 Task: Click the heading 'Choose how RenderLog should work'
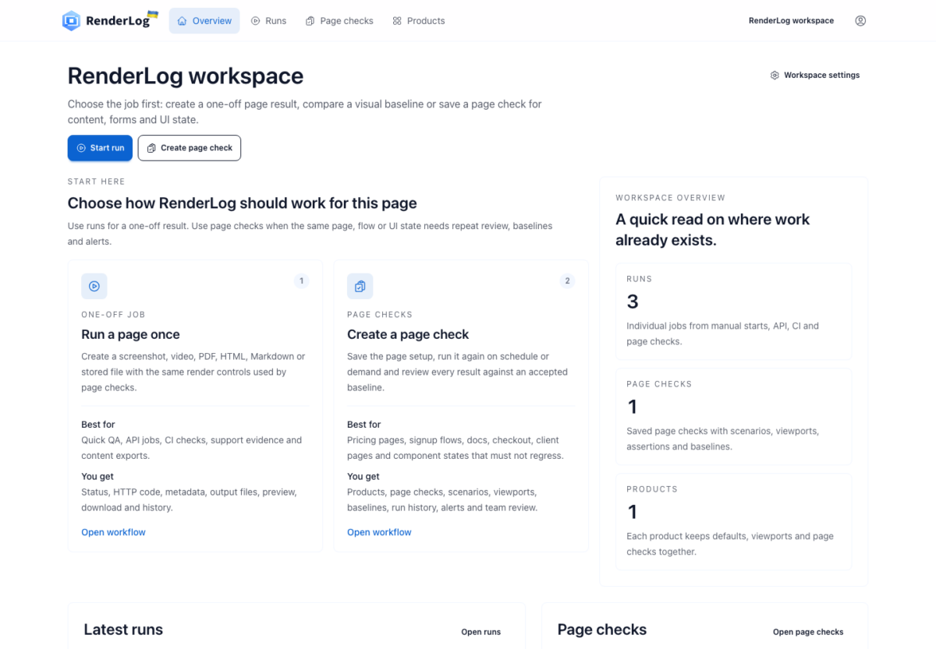coord(242,203)
